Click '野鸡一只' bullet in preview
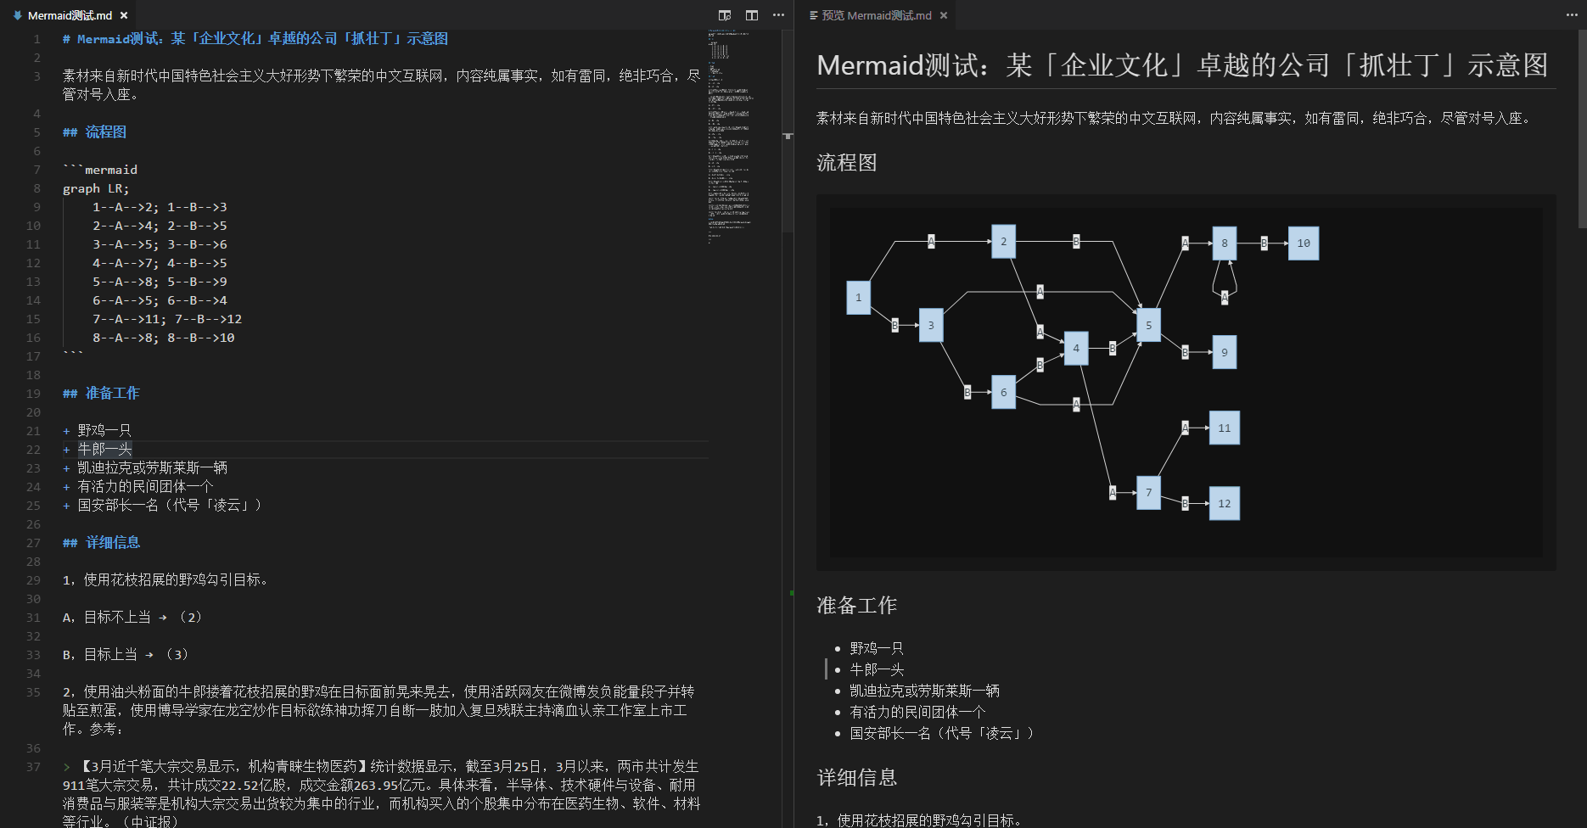The width and height of the screenshot is (1587, 828). [x=877, y=648]
